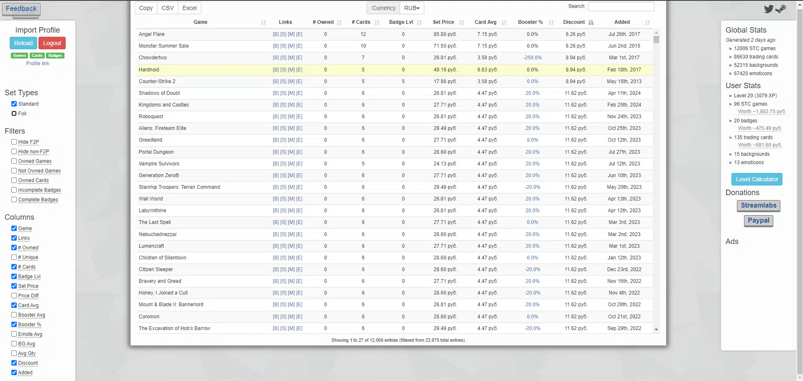Export table as Excel
The width and height of the screenshot is (803, 381).
click(x=190, y=8)
